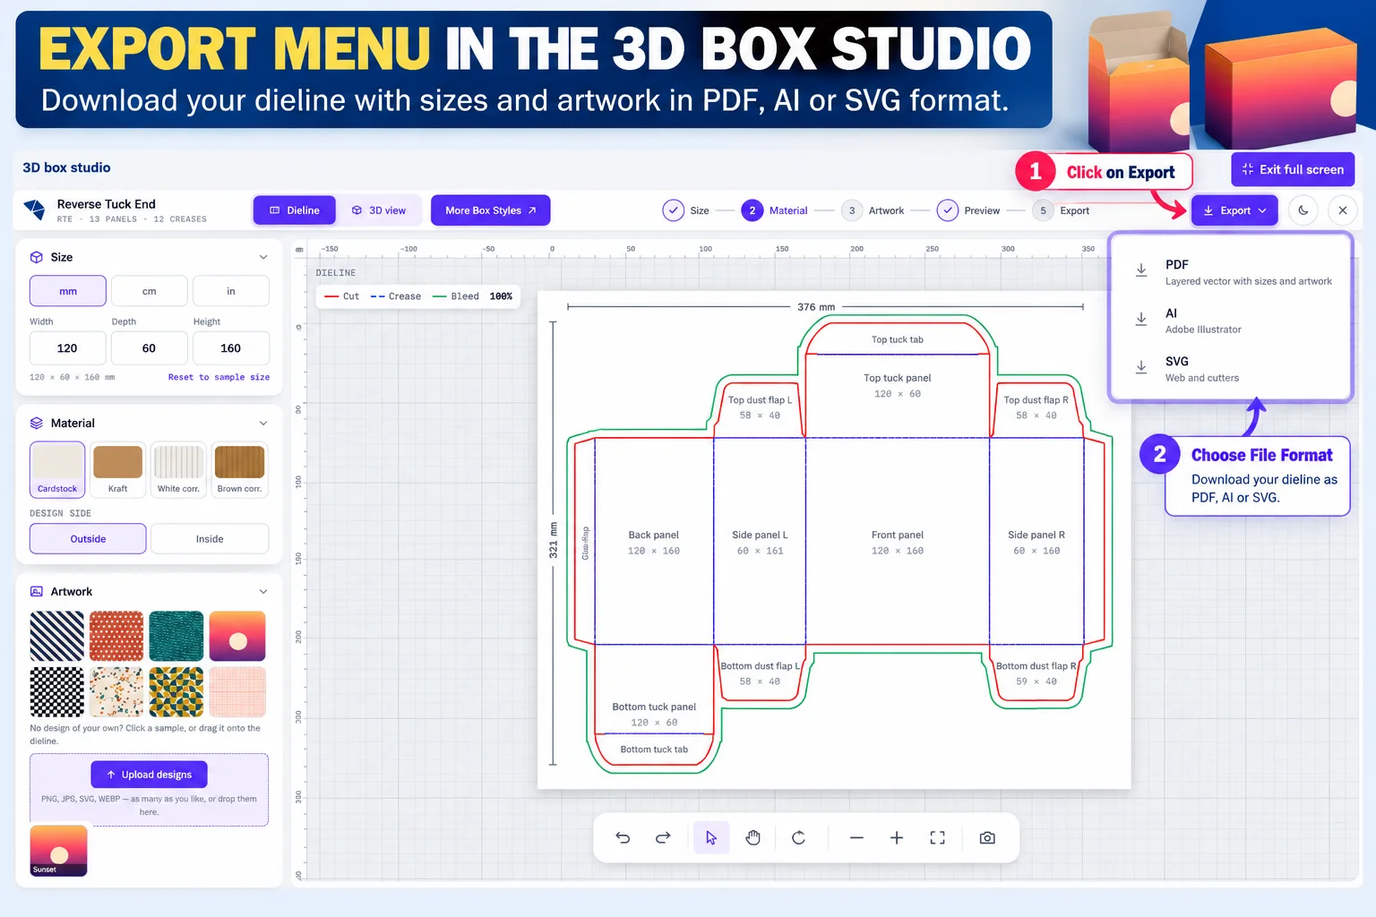Select mm as the size unit
The image size is (1376, 917).
pyautogui.click(x=68, y=291)
